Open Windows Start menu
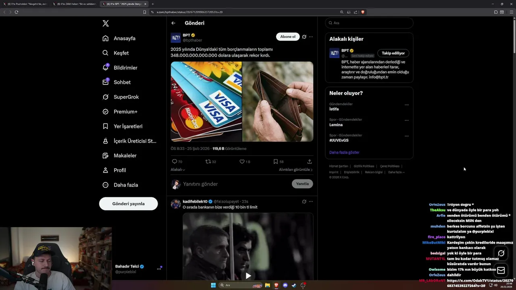516x290 pixels. (x=213, y=285)
